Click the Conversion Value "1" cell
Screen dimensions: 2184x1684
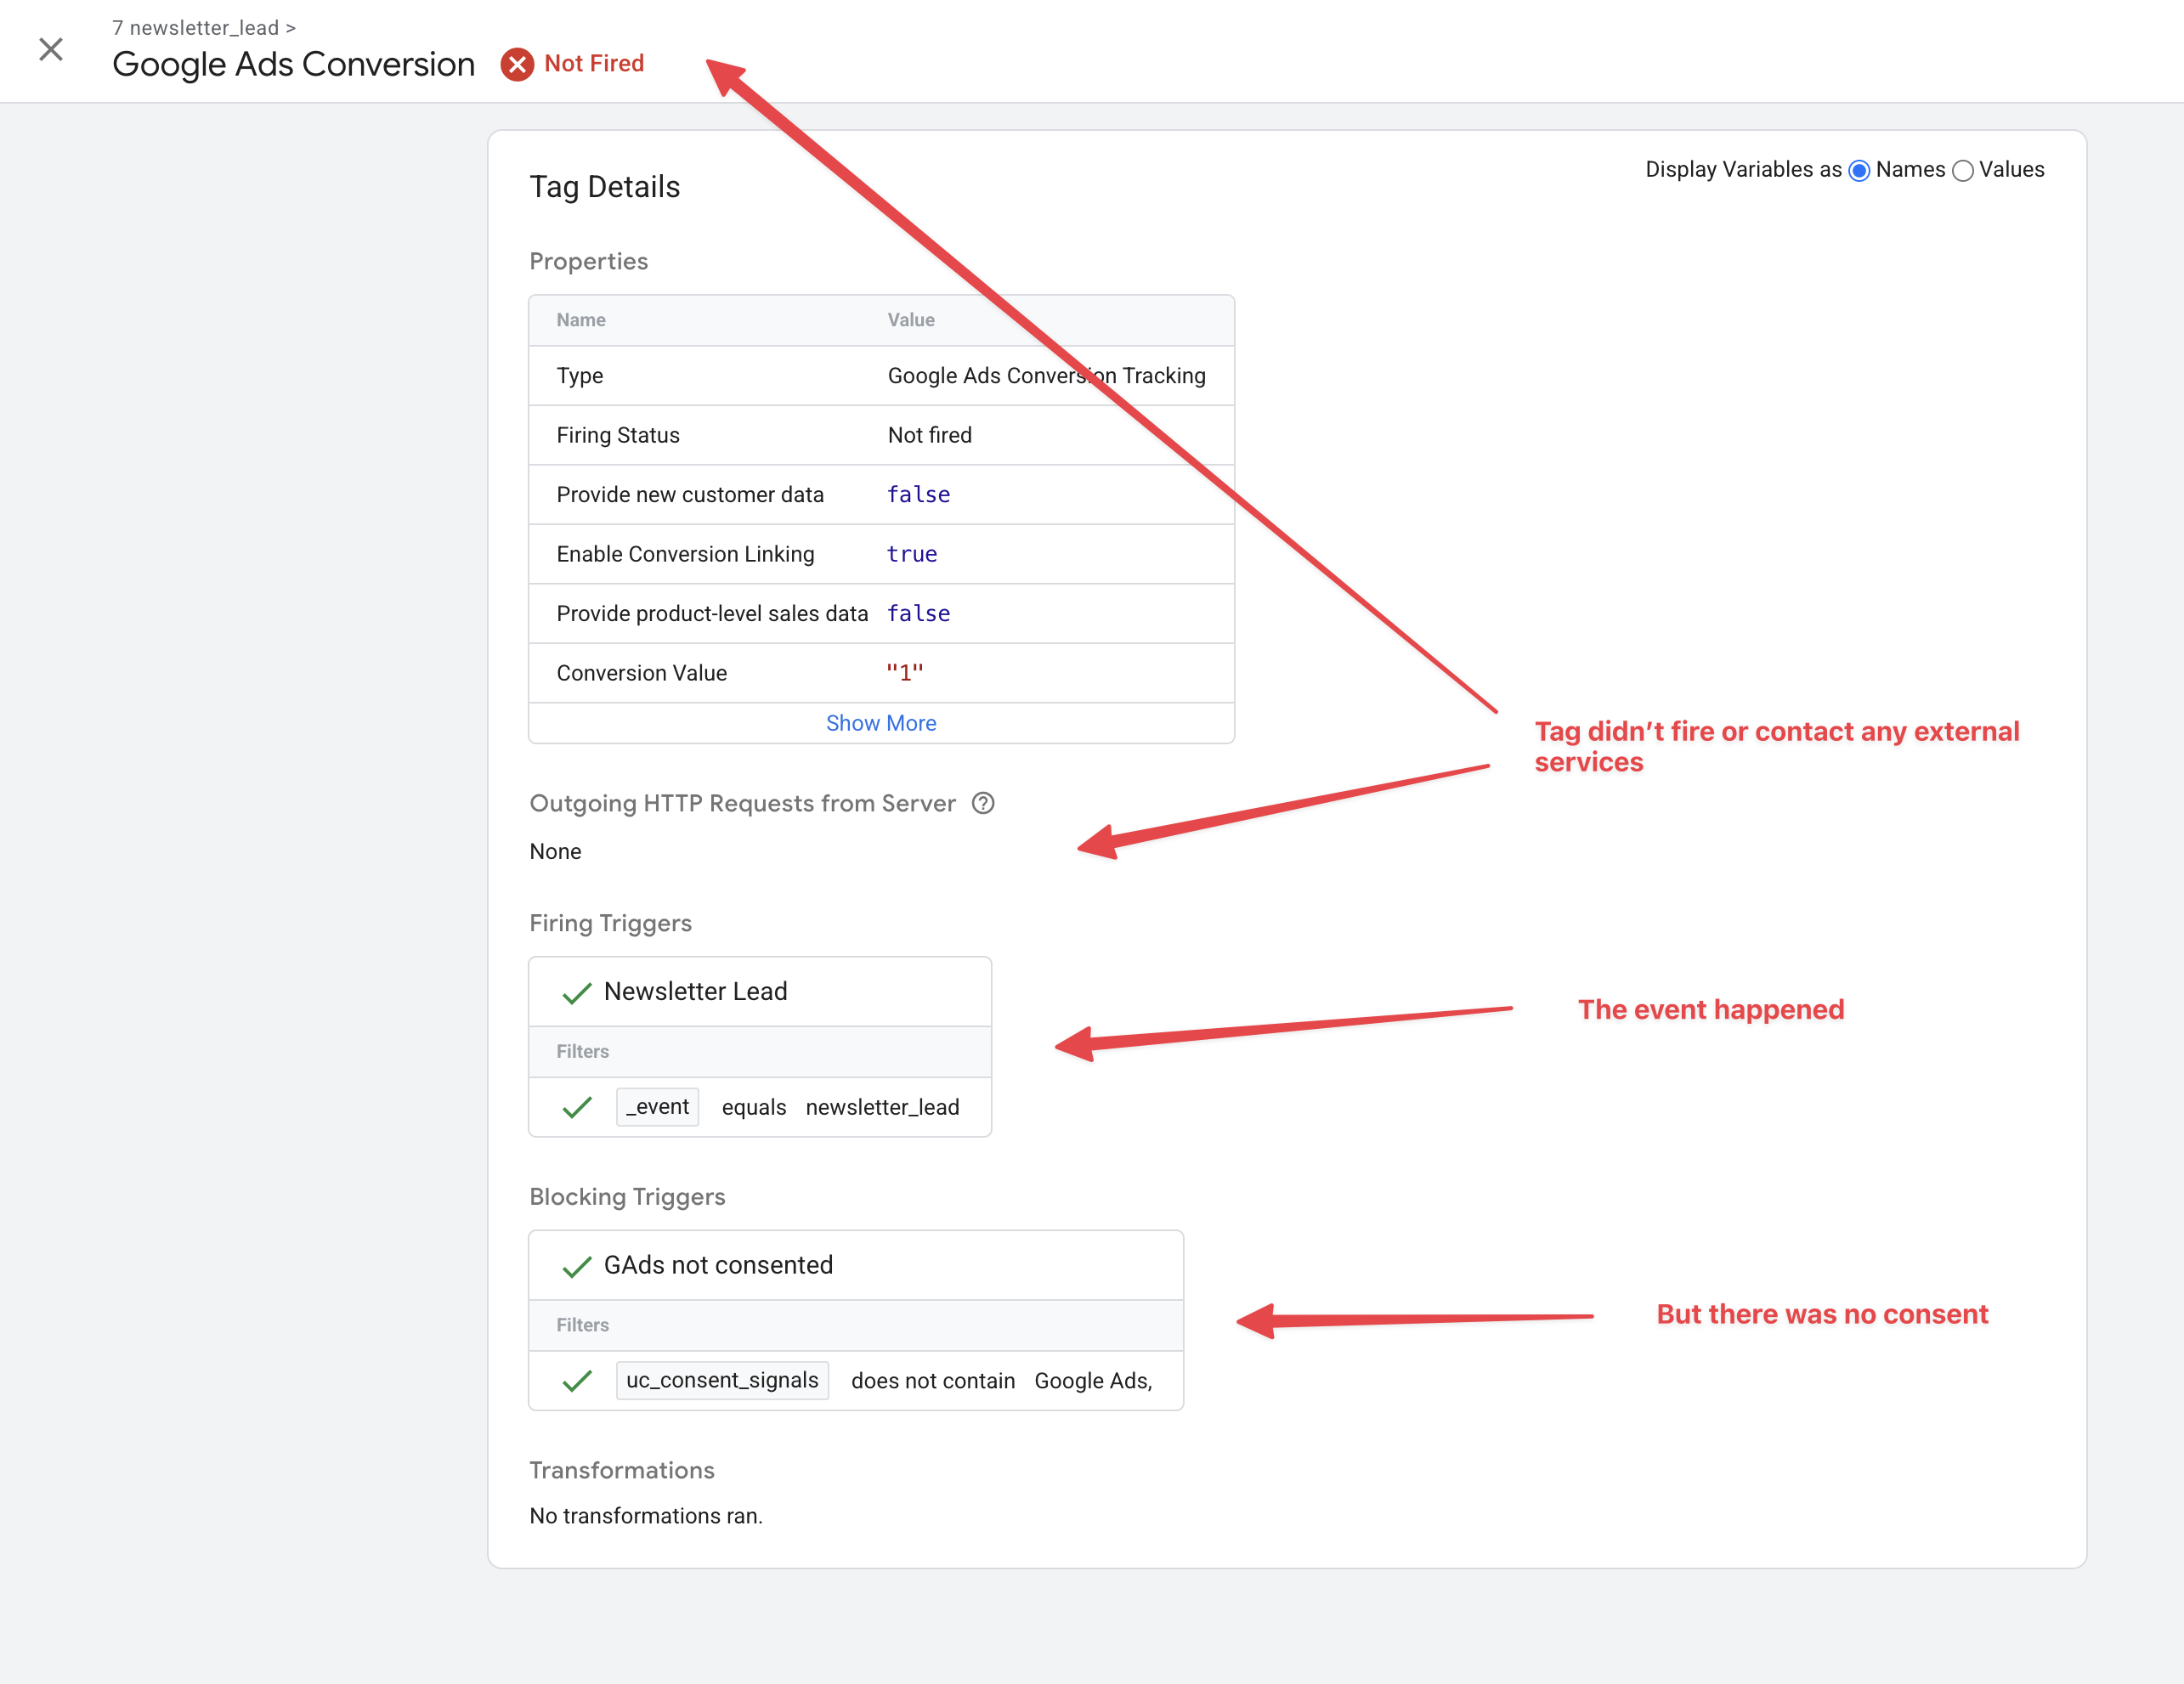[x=904, y=673]
